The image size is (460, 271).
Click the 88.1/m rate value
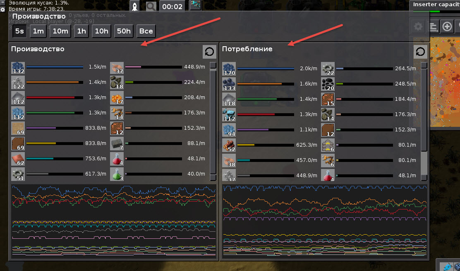pyautogui.click(x=196, y=143)
